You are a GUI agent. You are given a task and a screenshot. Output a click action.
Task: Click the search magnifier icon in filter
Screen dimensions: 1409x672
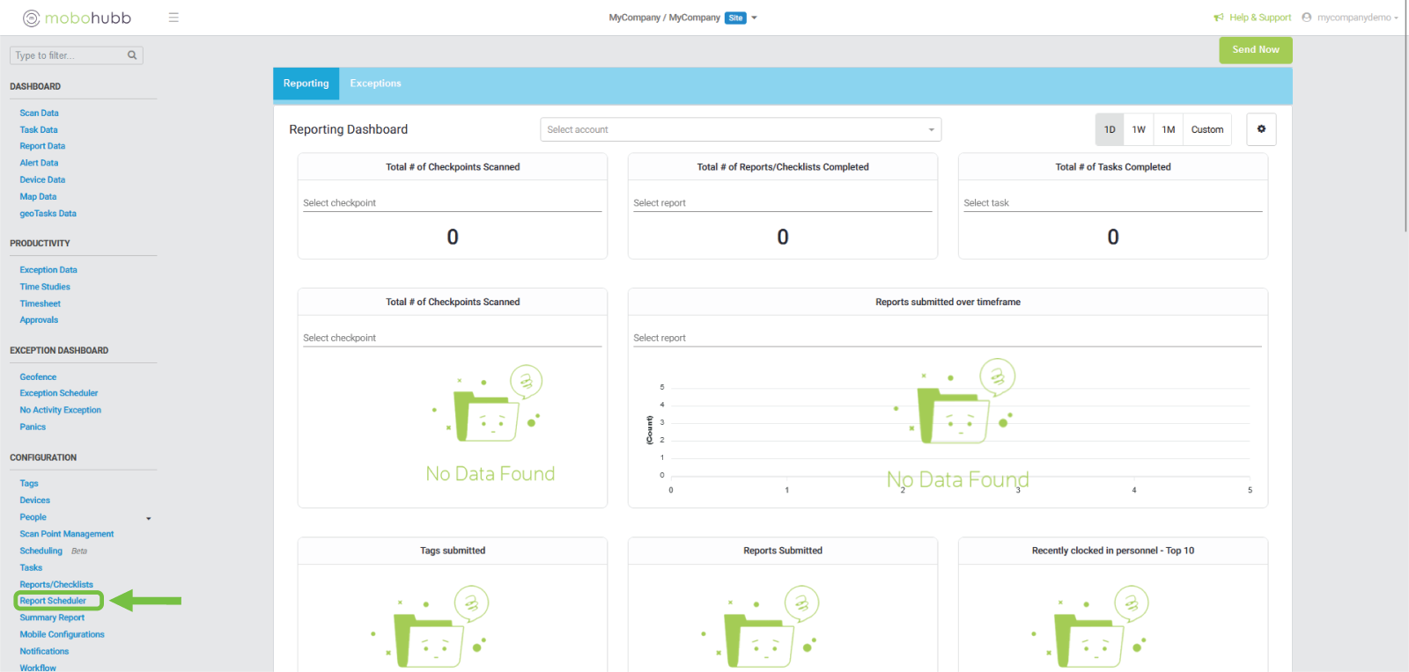pyautogui.click(x=132, y=55)
